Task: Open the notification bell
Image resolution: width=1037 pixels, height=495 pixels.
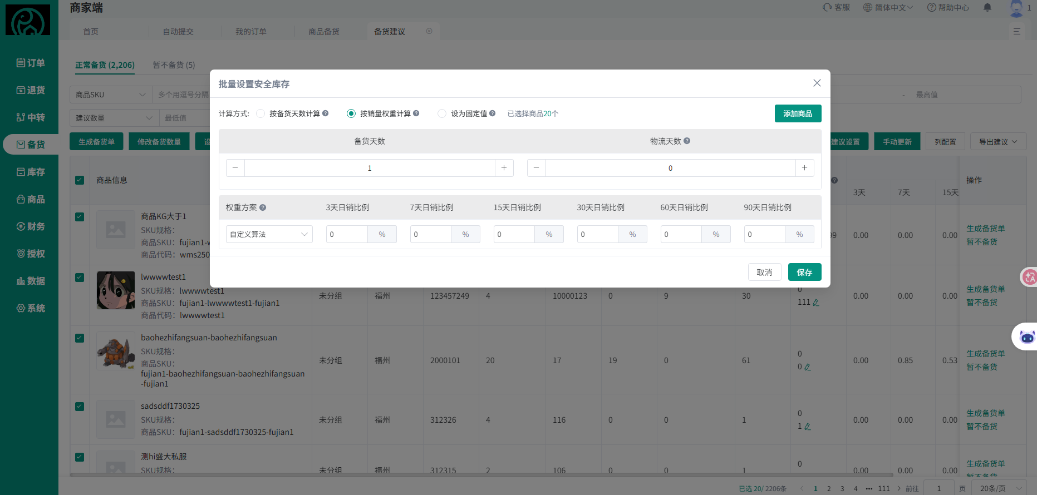Action: click(987, 8)
